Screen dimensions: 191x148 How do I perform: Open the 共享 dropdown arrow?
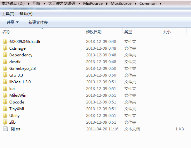[17, 22]
